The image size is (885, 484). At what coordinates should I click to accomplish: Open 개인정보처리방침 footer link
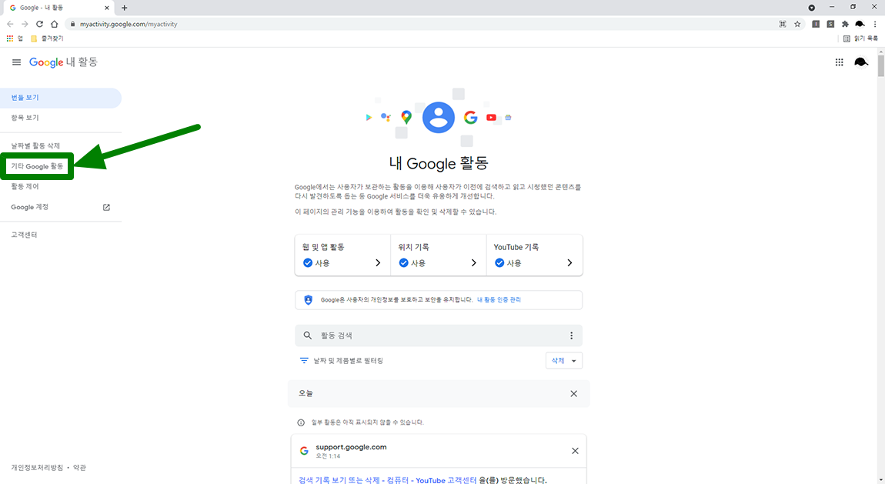tap(37, 468)
